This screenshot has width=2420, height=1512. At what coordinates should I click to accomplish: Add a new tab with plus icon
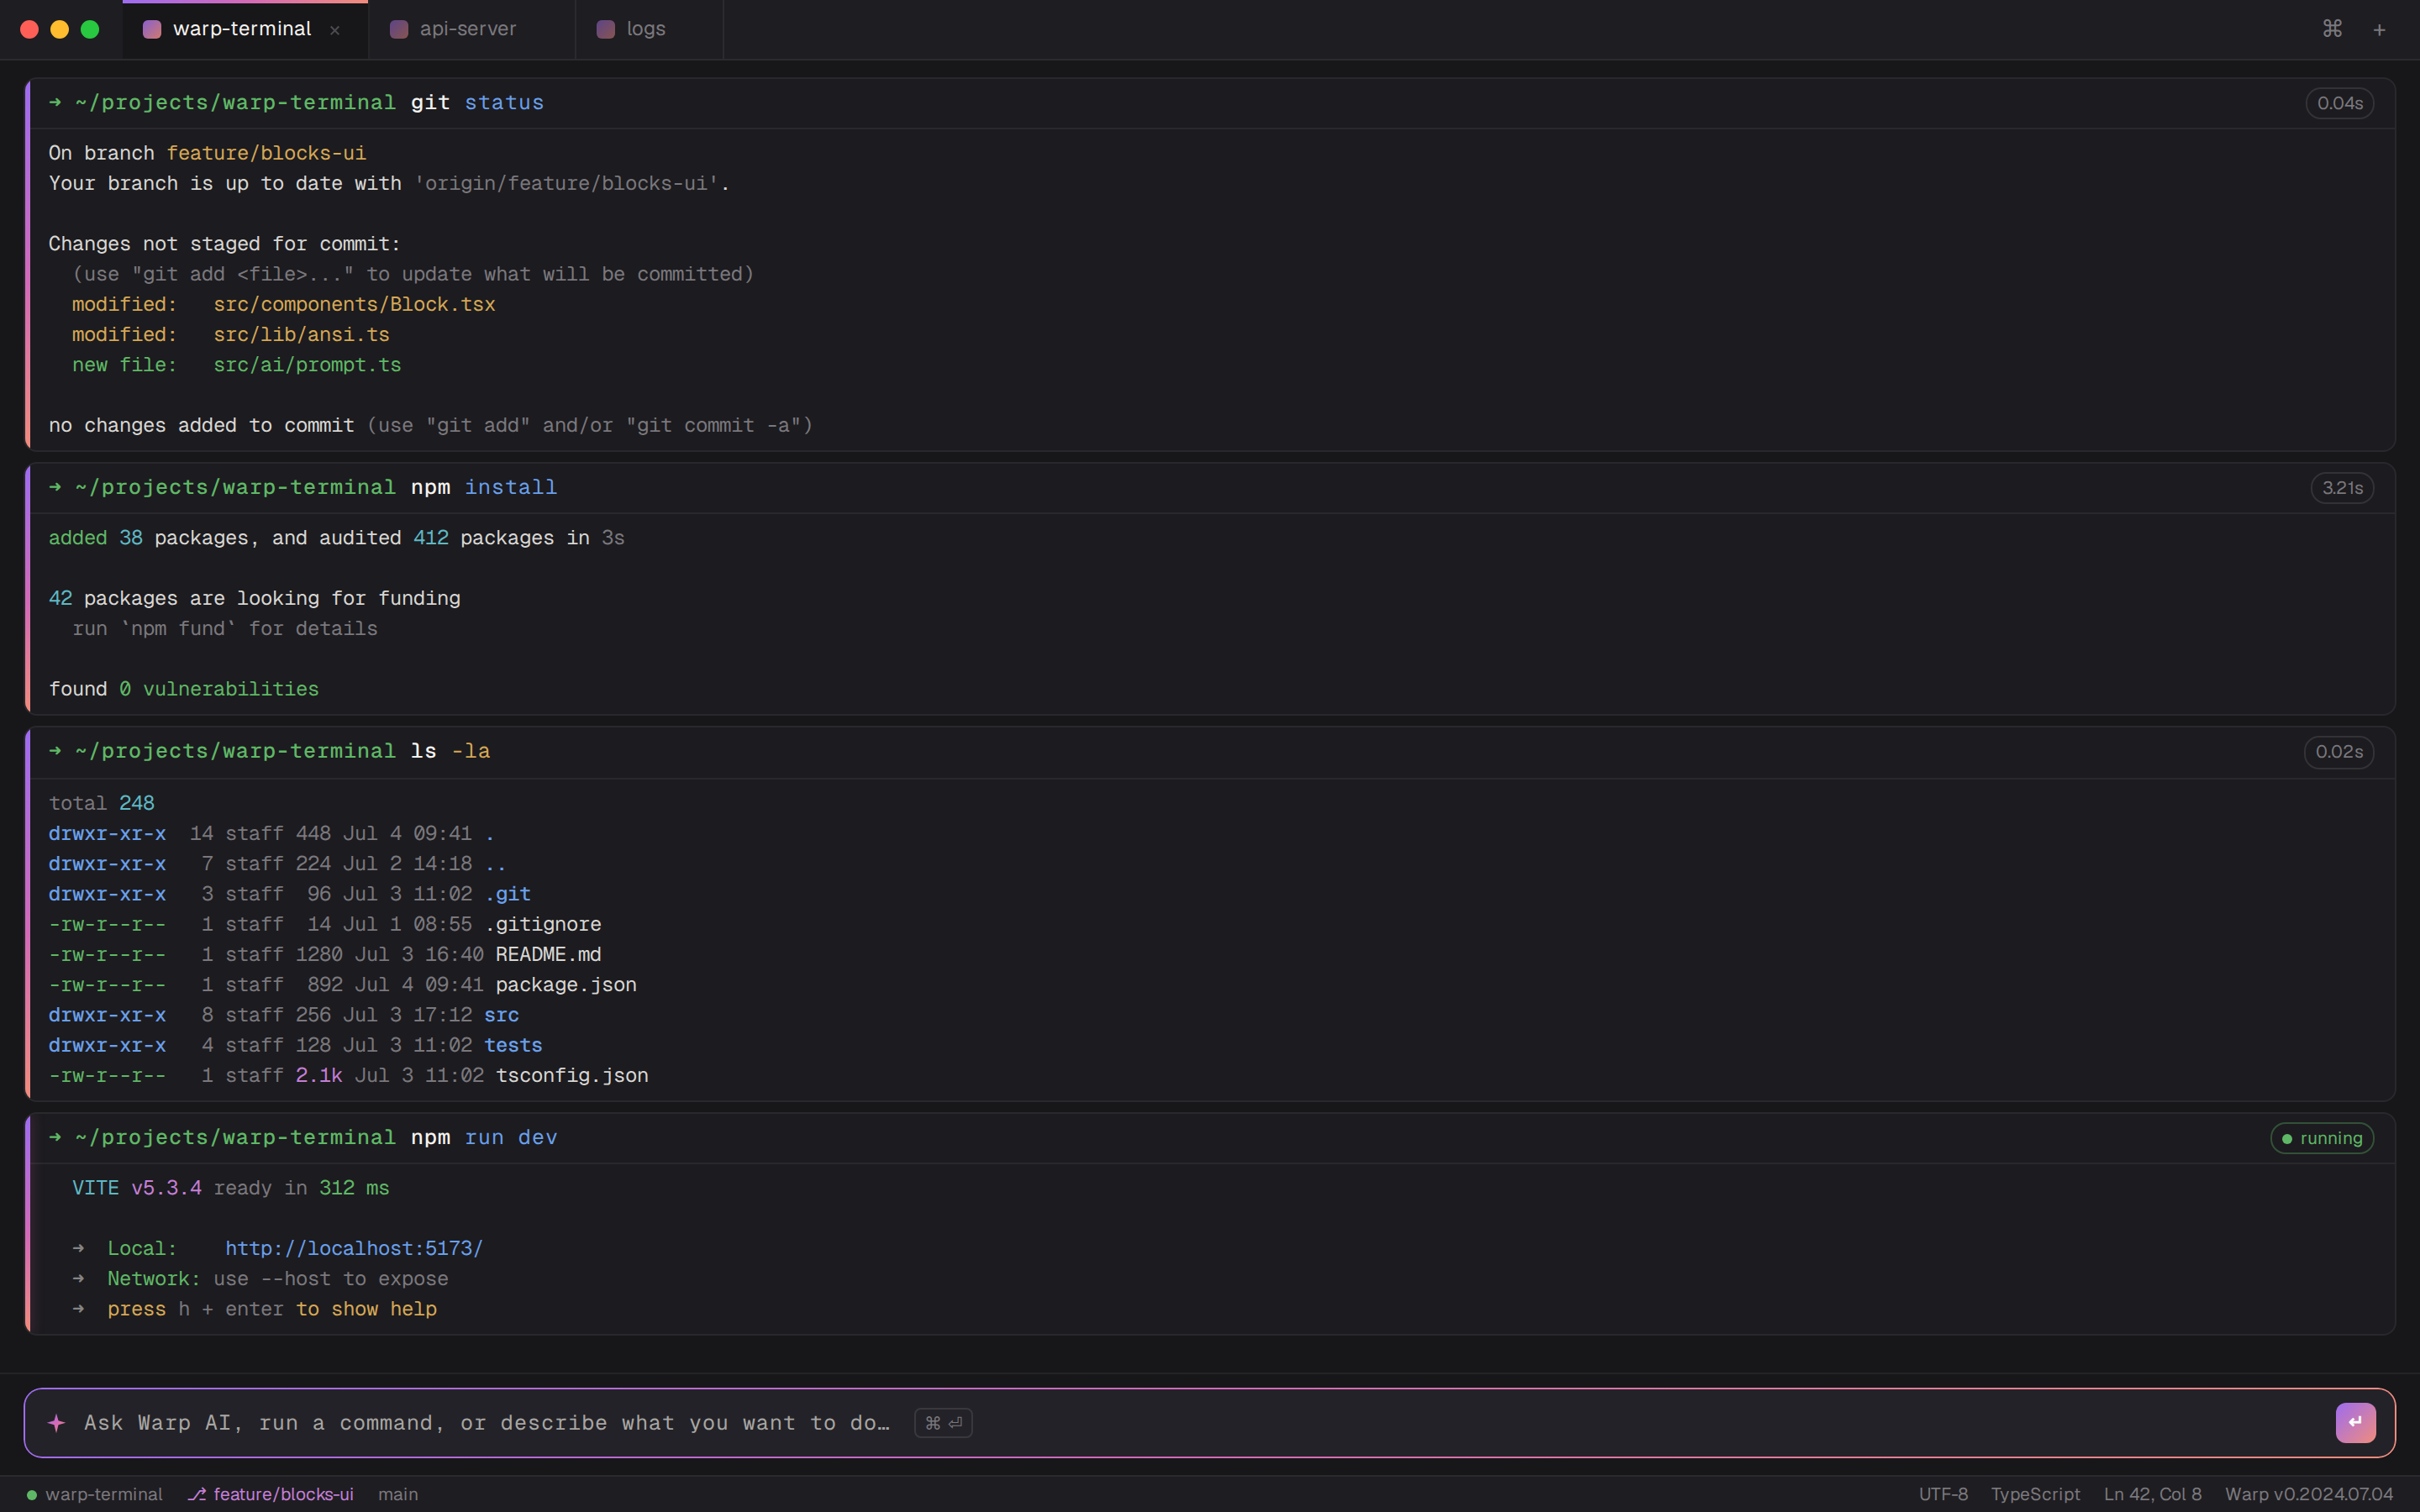point(2379,30)
